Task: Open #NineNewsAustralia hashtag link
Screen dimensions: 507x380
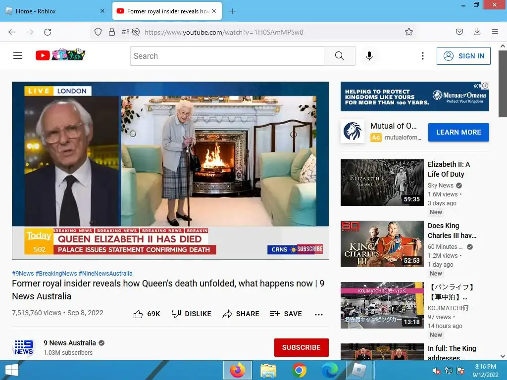Action: (105, 273)
